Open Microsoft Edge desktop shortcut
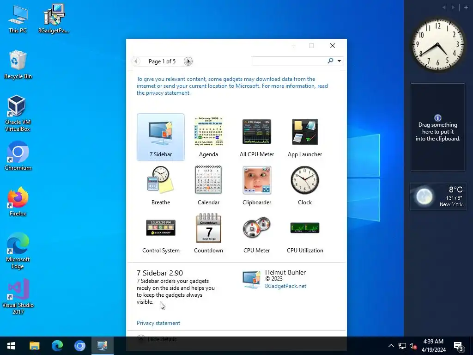Screen dimensions: 473x355 click(18, 251)
